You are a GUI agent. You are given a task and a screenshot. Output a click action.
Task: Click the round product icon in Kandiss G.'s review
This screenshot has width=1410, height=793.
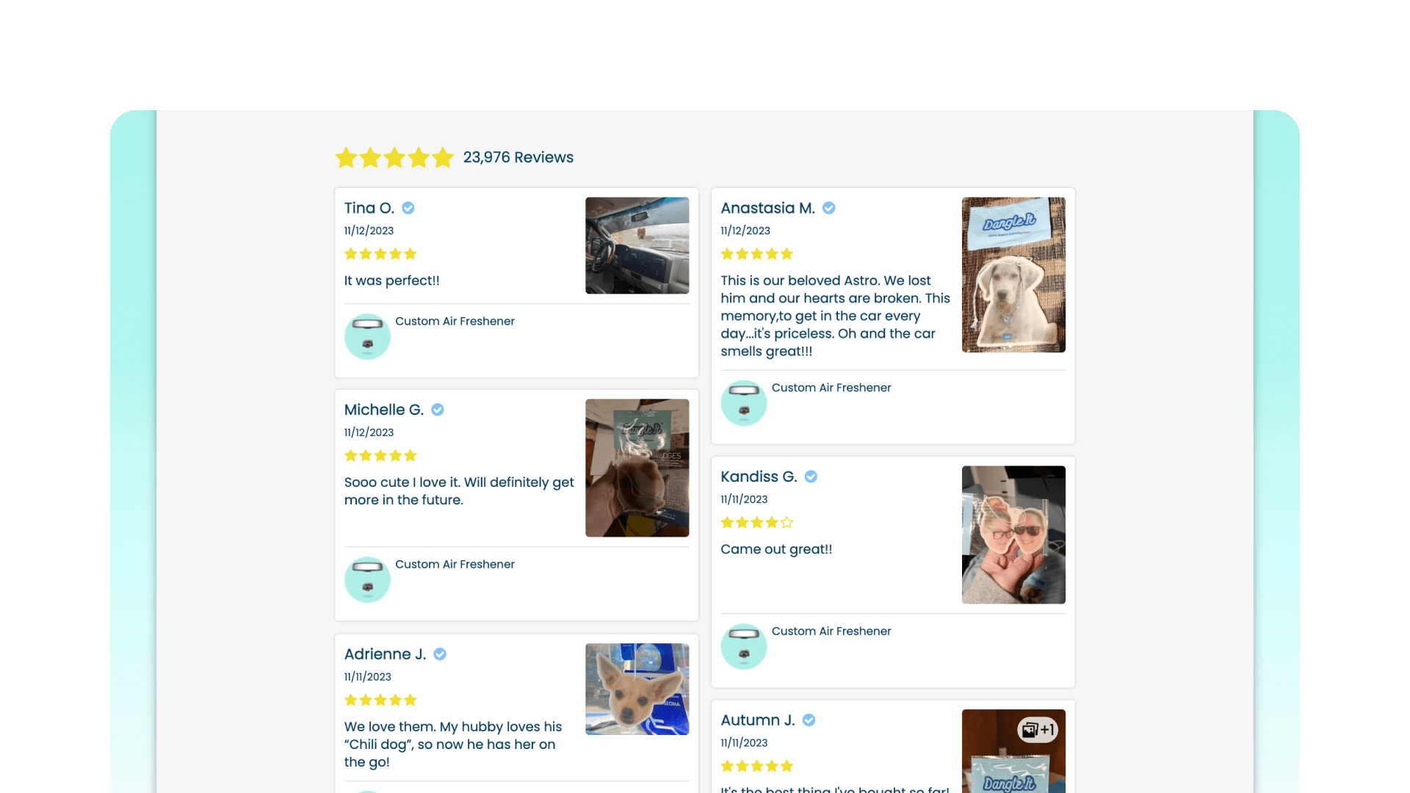744,647
